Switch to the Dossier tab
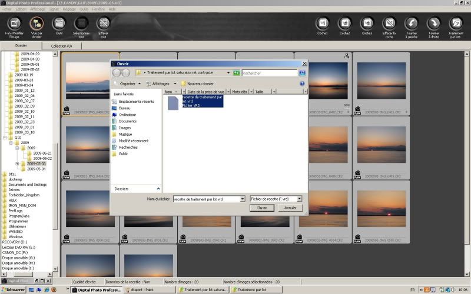The width and height of the screenshot is (471, 294). [21, 46]
